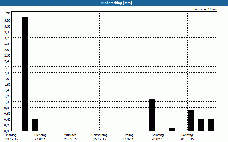The width and height of the screenshot is (228, 142).
Task: Click the Montag axis label
Action: [11, 135]
